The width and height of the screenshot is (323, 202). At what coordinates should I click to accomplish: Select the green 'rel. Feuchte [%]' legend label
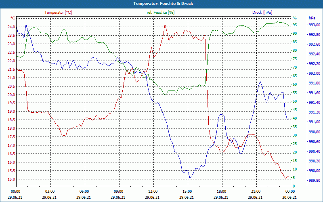161,13
